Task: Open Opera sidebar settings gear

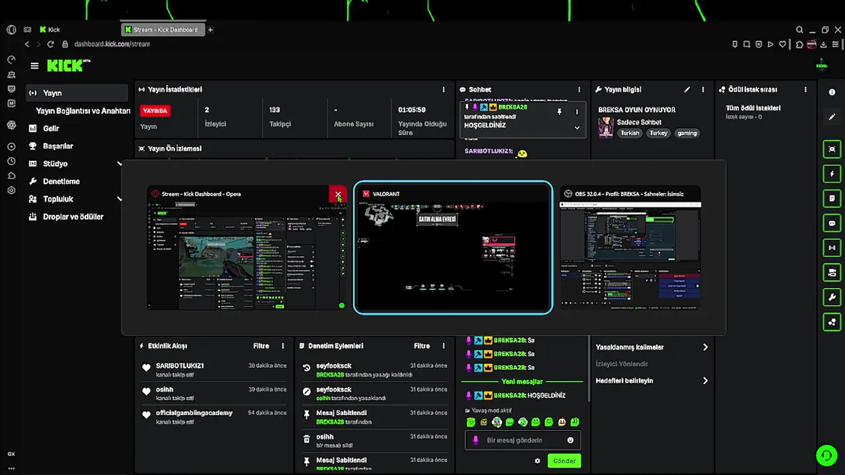Action: tap(11, 191)
